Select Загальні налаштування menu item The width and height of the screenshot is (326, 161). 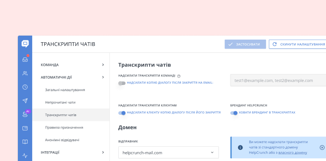point(71,90)
